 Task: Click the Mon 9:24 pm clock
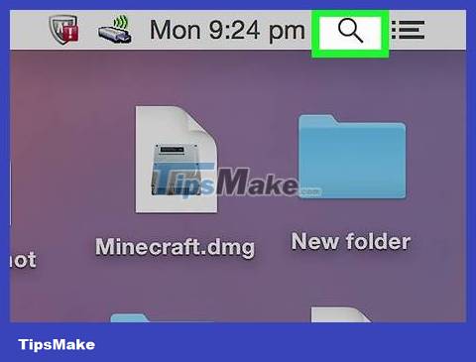[x=227, y=31]
